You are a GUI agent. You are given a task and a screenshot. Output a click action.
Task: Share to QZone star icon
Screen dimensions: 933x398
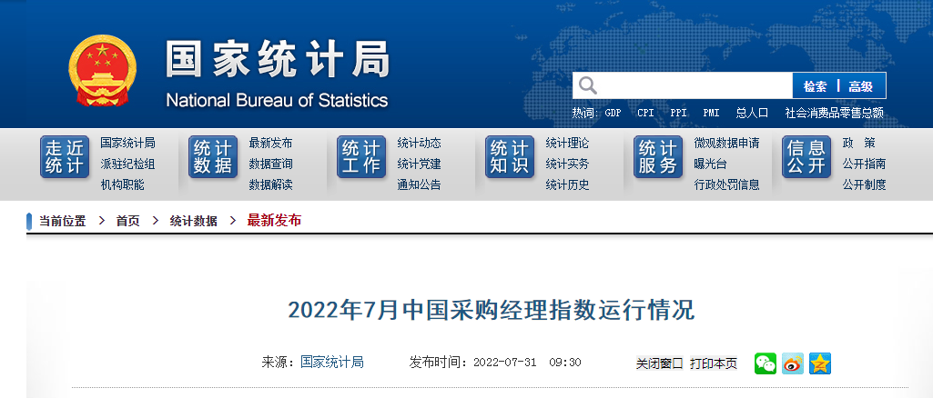[x=820, y=363]
